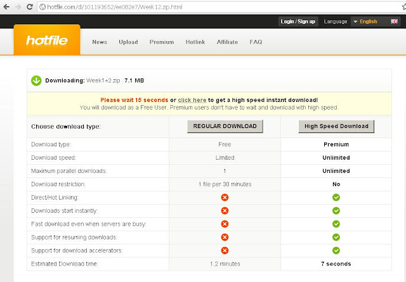406x282 pixels.
Task: Click the browser forward arrow
Action: (18, 7)
